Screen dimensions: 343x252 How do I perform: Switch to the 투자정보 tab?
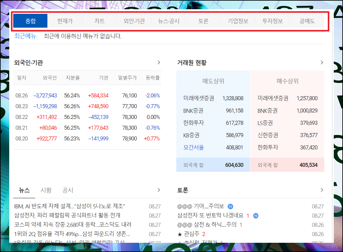273,21
